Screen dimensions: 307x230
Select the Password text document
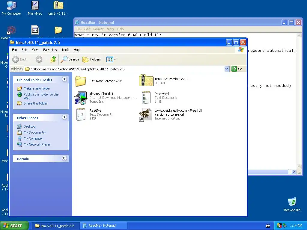pyautogui.click(x=146, y=98)
